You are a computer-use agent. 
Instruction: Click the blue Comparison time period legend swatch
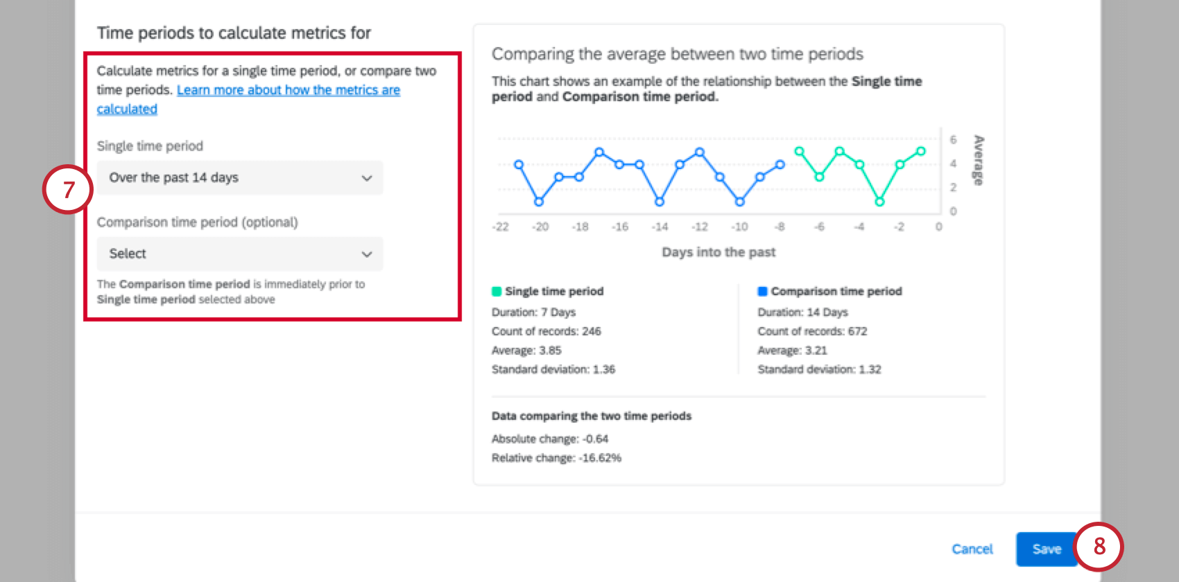click(761, 291)
